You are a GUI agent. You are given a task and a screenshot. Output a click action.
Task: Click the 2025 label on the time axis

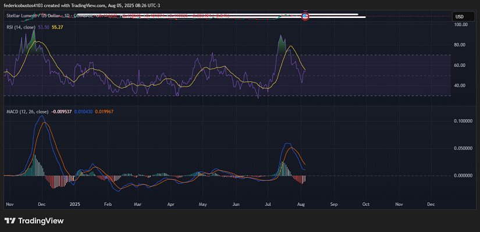[x=74, y=204]
